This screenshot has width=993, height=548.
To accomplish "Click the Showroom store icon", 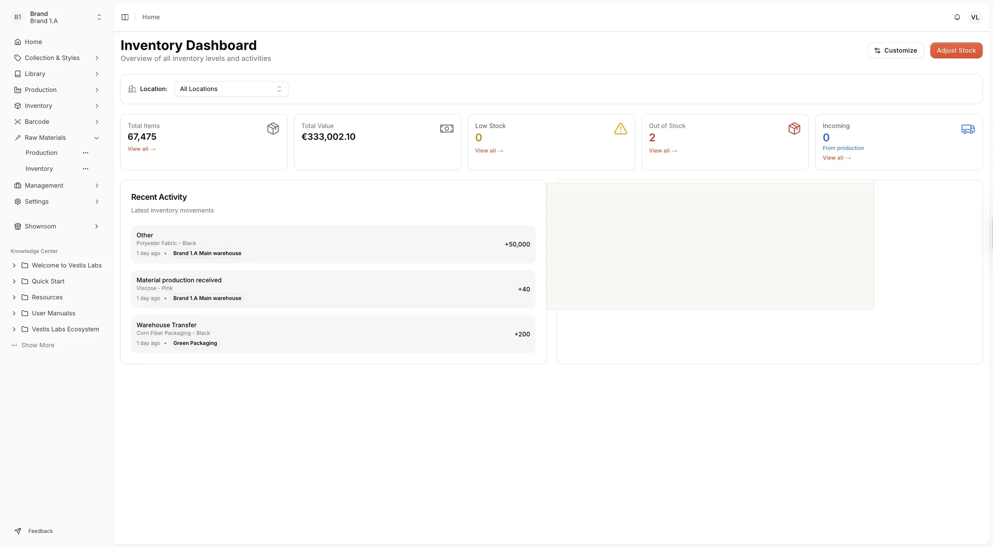I will (17, 226).
